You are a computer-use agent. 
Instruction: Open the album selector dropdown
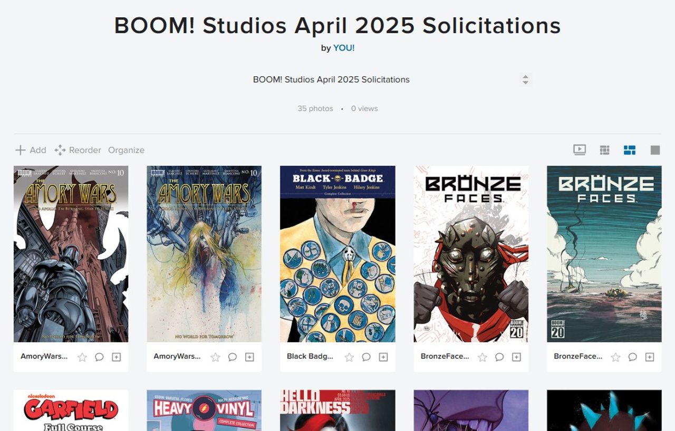point(337,79)
